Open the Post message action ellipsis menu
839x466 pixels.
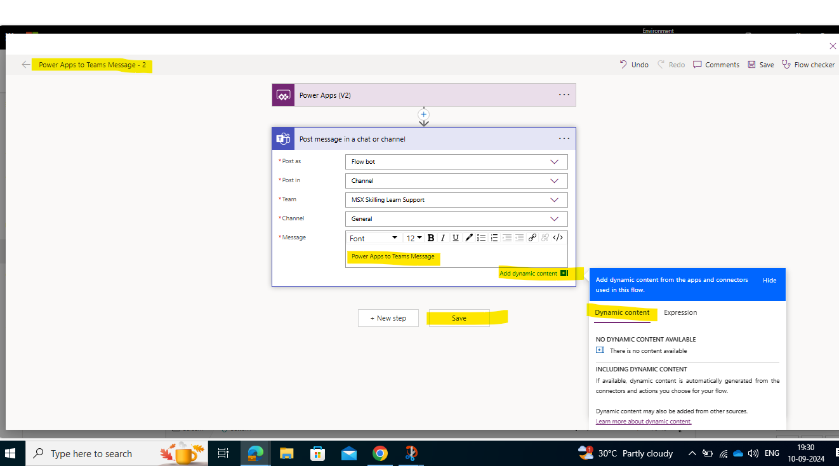pos(564,138)
